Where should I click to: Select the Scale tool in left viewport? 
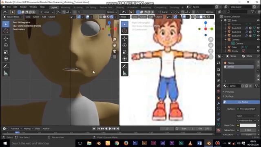tap(6, 52)
